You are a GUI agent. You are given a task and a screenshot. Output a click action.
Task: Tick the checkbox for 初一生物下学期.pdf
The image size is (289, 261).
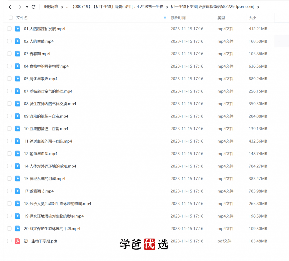tap(9, 241)
